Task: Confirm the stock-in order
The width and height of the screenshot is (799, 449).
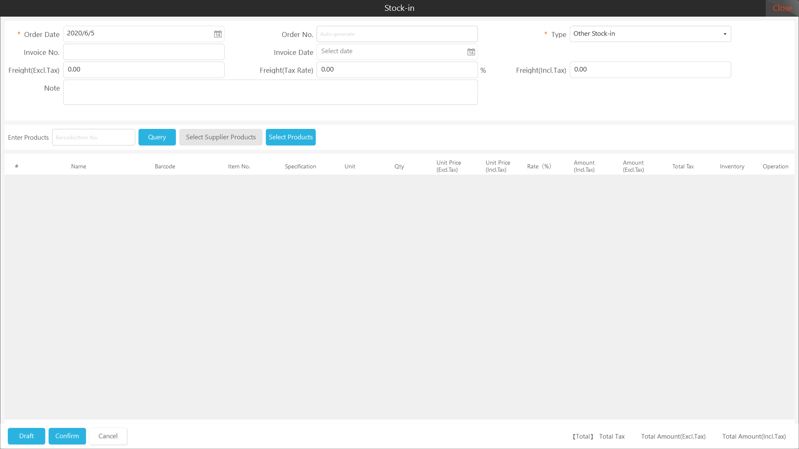Action: tap(67, 436)
